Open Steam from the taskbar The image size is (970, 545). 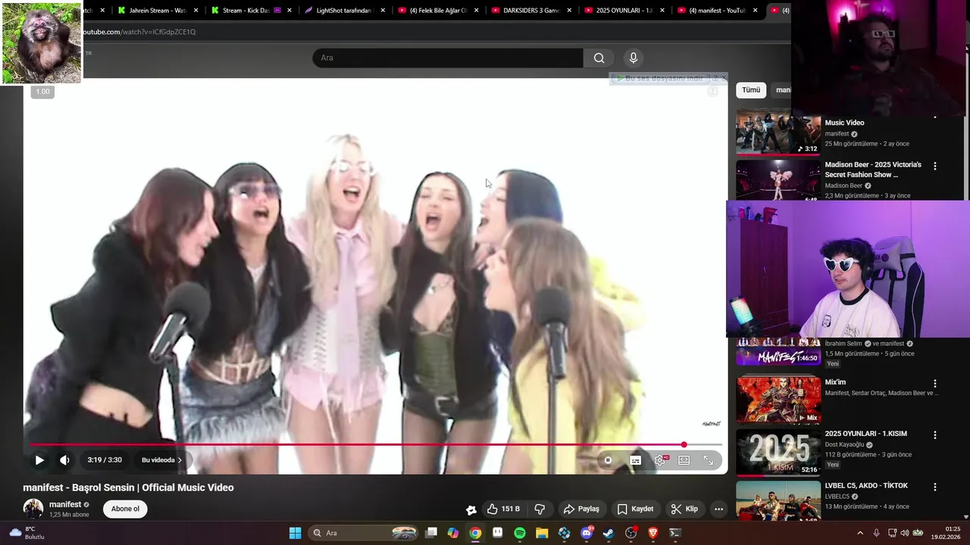tap(609, 533)
